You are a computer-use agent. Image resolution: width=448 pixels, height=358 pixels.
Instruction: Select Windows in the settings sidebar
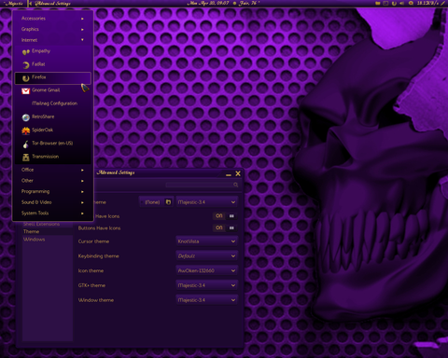tap(48, 240)
